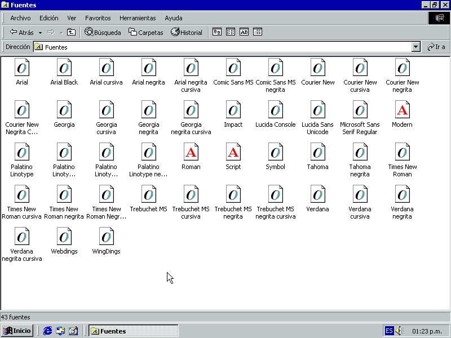Select the Verdana font icon
This screenshot has height=338, width=451.
tap(318, 194)
